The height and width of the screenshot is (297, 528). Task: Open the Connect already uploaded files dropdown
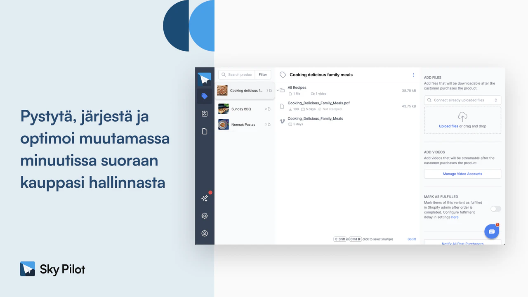[x=462, y=100]
